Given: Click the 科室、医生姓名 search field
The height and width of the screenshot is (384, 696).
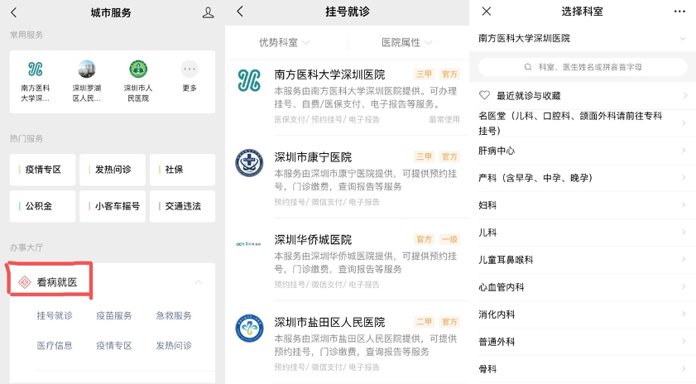Looking at the screenshot, I should coord(583,66).
